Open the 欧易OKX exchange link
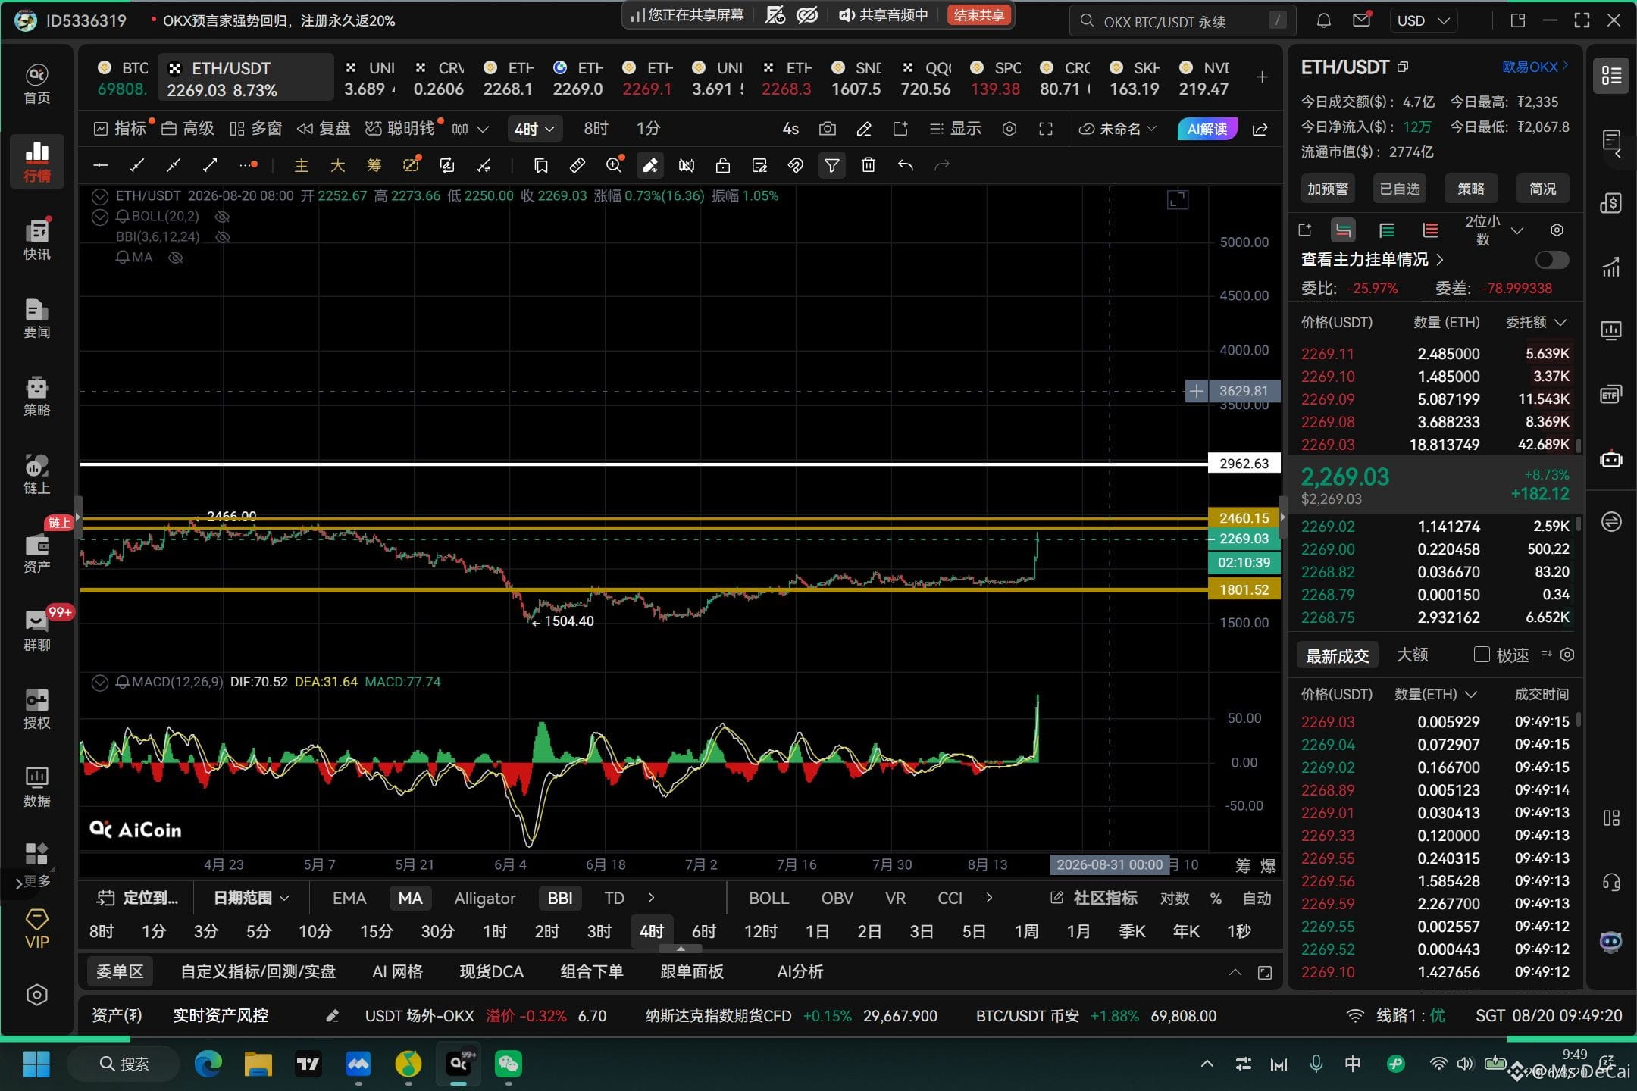 coord(1535,67)
